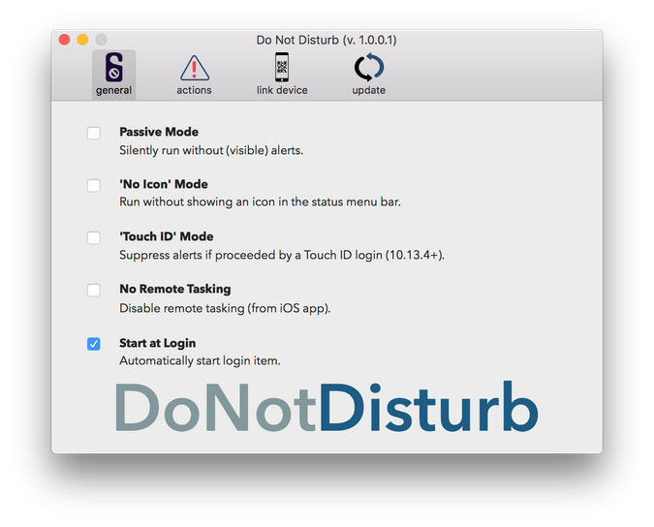Click the DoNotDisturb logo text

326,408
